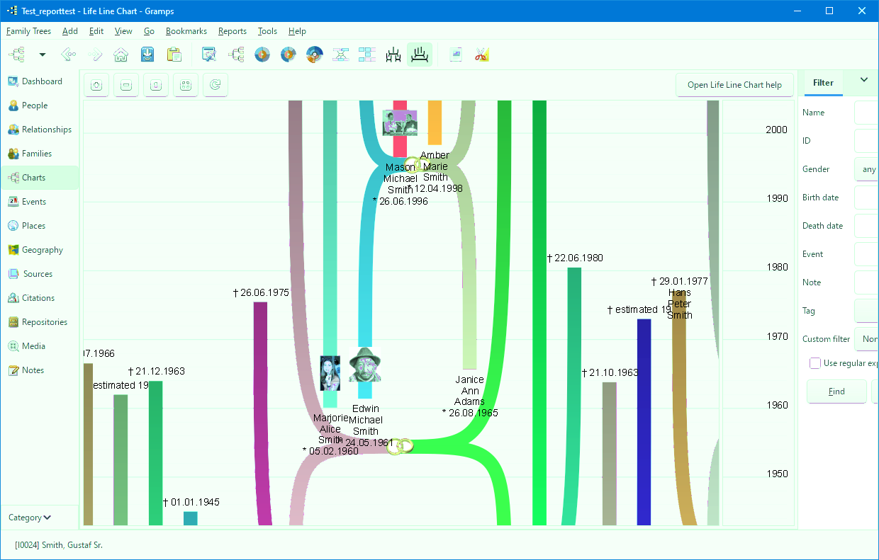The width and height of the screenshot is (879, 560).
Task: Click the refresh chart icon button
Action: click(215, 85)
